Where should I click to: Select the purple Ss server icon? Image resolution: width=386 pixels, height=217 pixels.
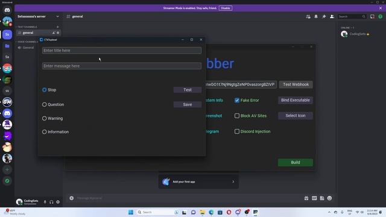click(7, 34)
